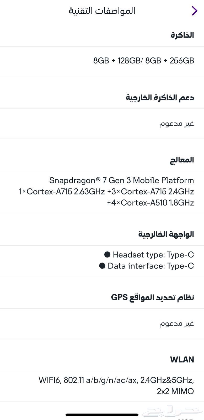Click the bullet icon beside Data interface
The width and height of the screenshot is (204, 420).
(102, 266)
